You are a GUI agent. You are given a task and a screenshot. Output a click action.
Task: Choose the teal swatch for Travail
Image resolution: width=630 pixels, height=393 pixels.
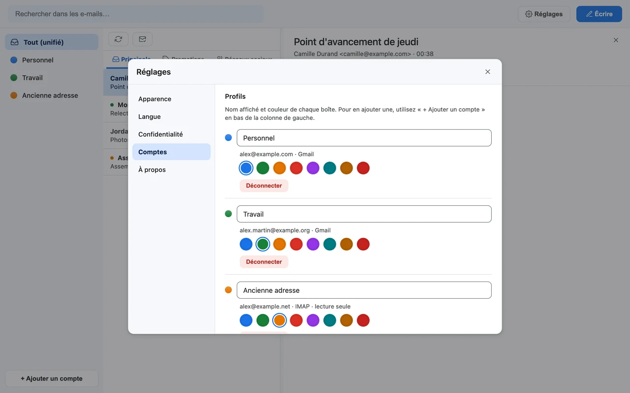click(330, 244)
